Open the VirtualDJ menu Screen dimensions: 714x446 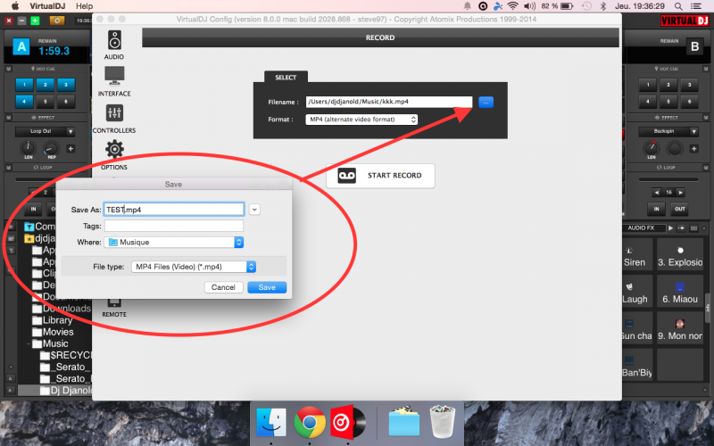pyautogui.click(x=47, y=6)
